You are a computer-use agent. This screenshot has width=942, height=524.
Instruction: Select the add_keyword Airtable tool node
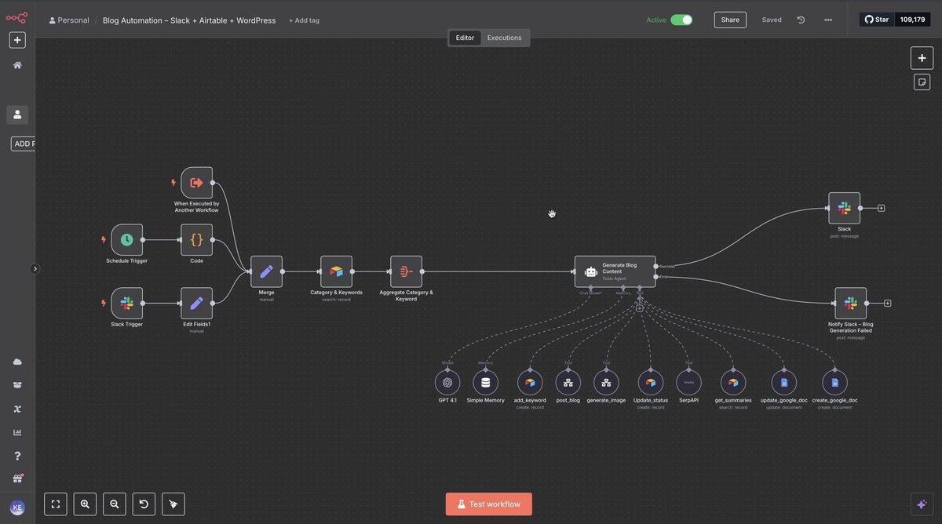click(530, 383)
